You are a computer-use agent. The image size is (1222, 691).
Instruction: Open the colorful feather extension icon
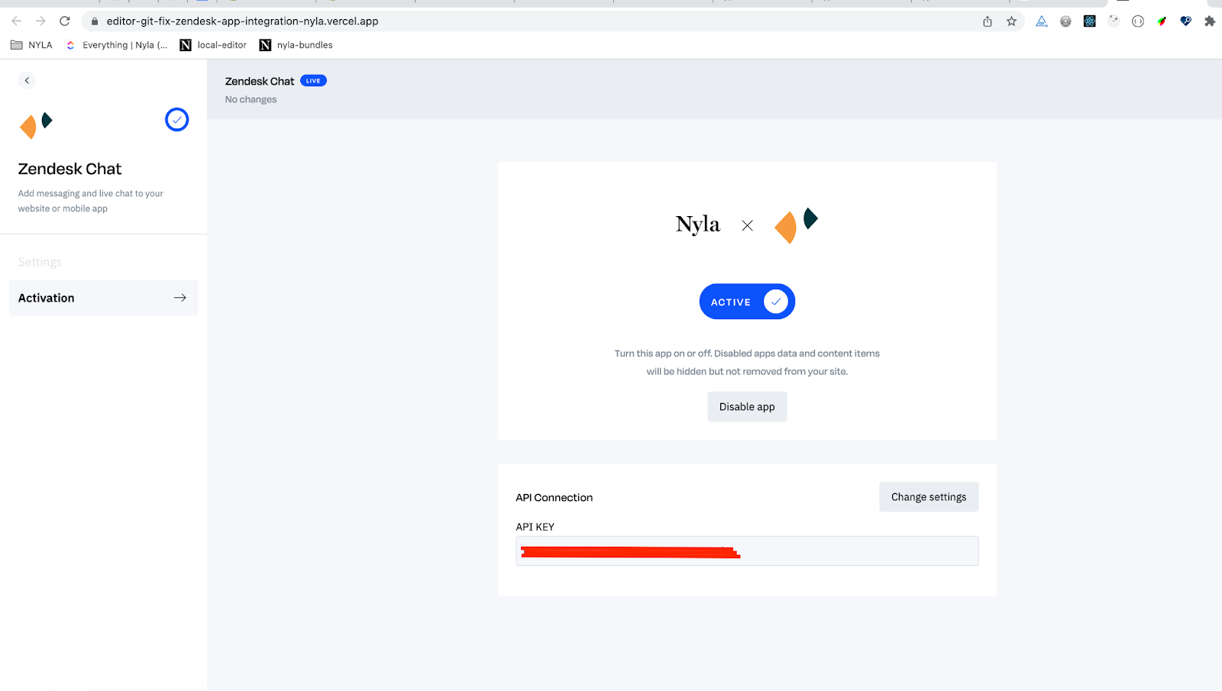1162,21
